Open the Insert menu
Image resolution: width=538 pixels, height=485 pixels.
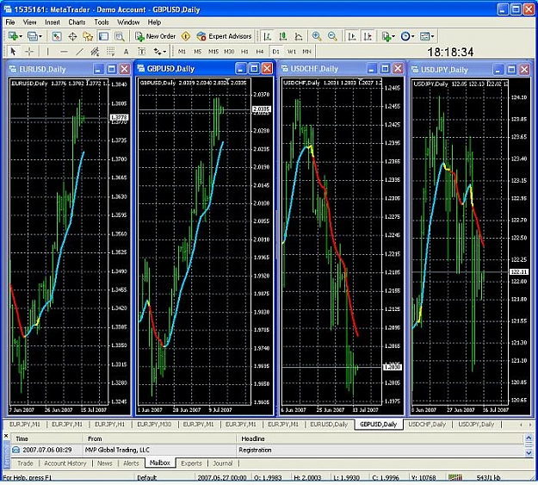[x=53, y=22]
